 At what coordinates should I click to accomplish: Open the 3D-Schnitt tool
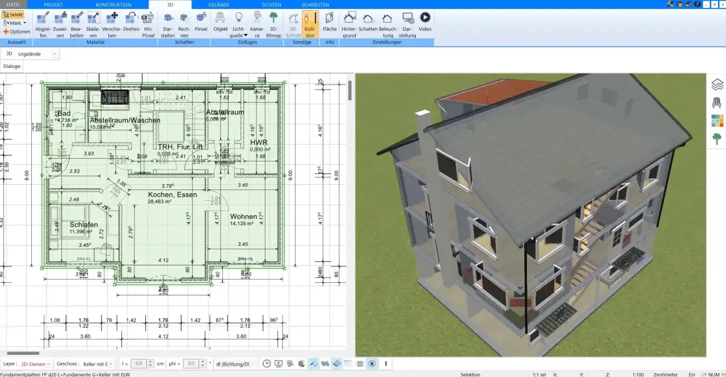click(293, 24)
